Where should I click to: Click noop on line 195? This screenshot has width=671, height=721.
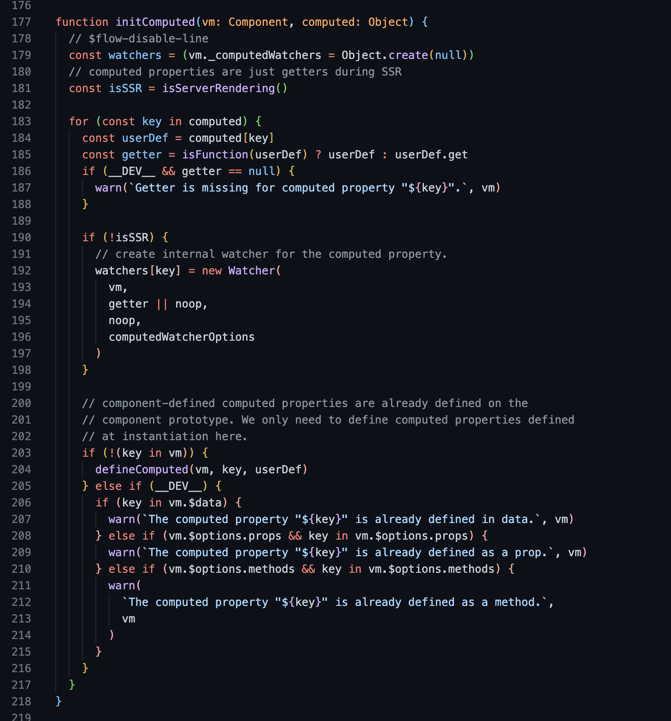point(122,320)
